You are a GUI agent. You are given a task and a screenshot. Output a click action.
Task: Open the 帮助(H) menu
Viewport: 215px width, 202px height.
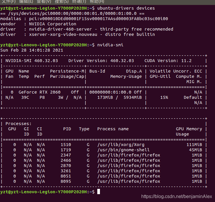coord(97,1)
